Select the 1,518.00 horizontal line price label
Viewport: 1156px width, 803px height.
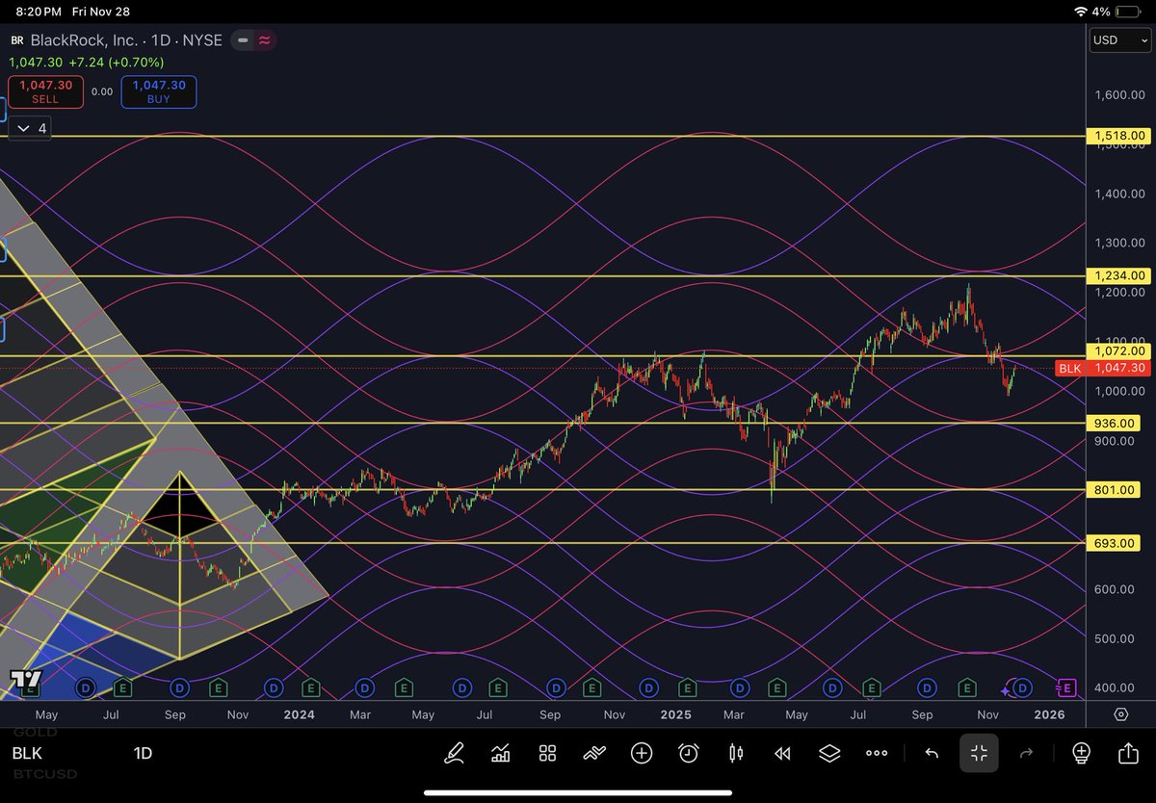1117,137
